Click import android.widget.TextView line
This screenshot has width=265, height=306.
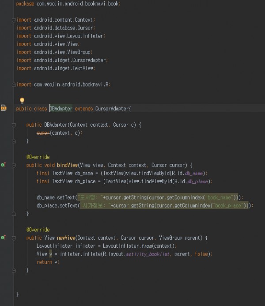pos(56,68)
